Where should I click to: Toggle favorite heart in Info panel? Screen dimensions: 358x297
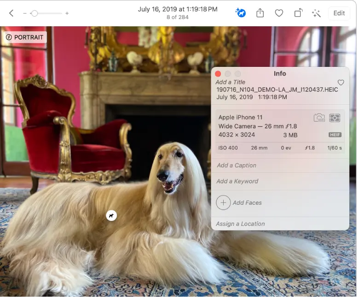[341, 83]
